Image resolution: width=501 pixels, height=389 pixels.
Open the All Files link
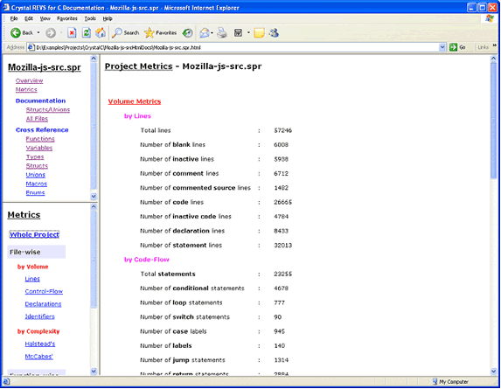click(37, 119)
